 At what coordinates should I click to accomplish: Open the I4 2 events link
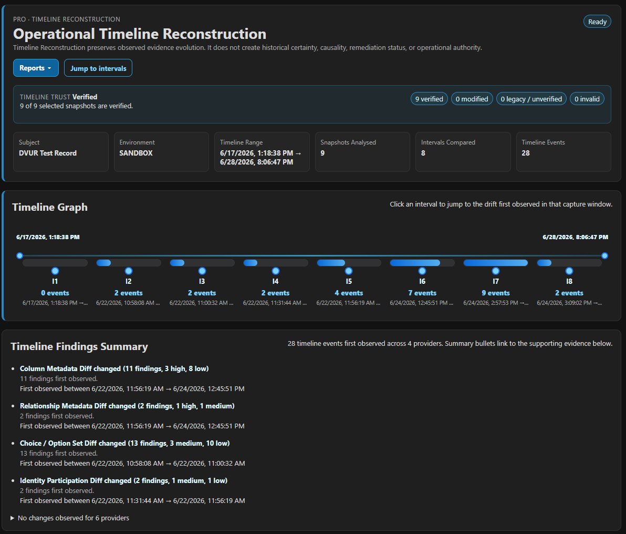pos(276,293)
